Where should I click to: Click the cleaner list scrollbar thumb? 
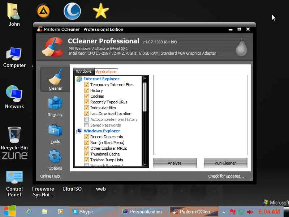pos(145,97)
